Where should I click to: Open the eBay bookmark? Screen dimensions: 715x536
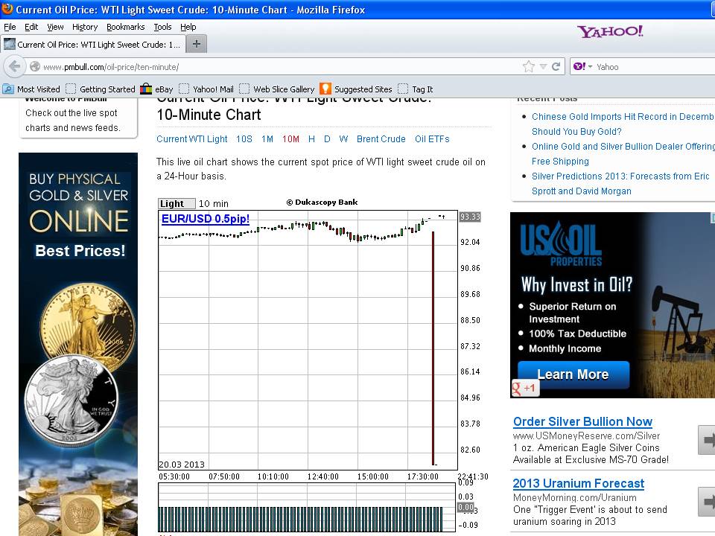click(x=156, y=89)
